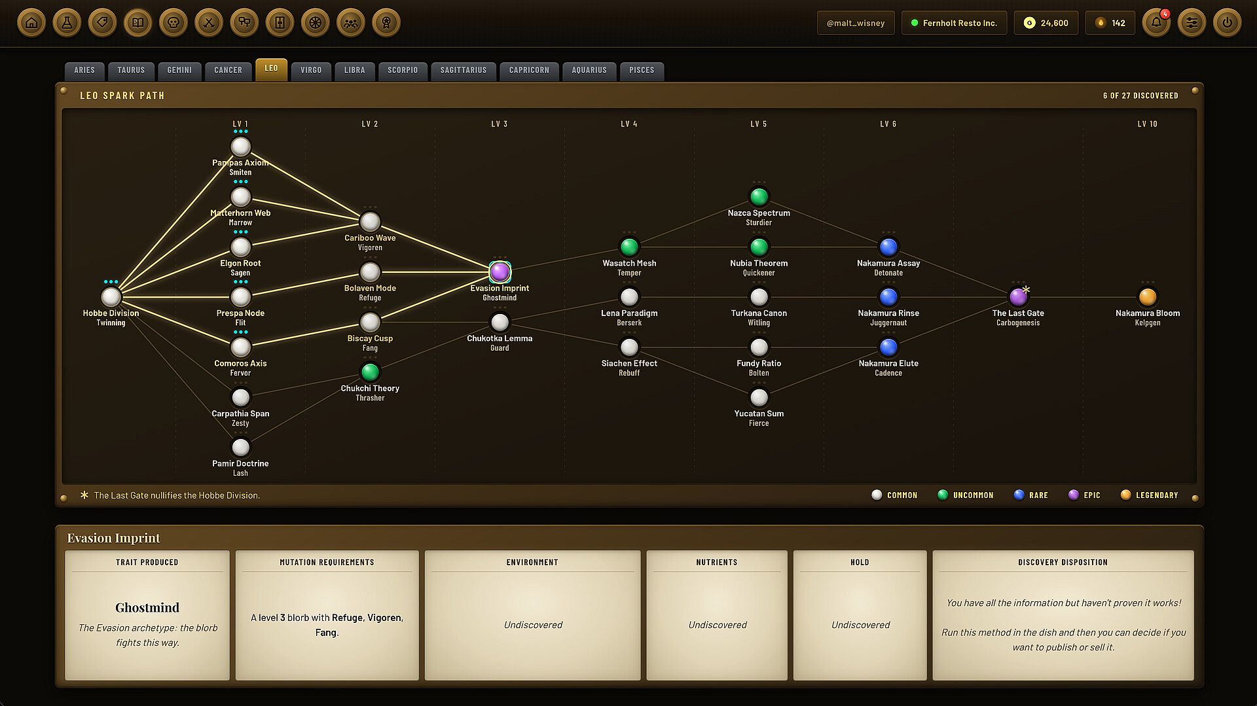Open the book codex icon
Viewport: 1257px width, 706px height.
[137, 23]
